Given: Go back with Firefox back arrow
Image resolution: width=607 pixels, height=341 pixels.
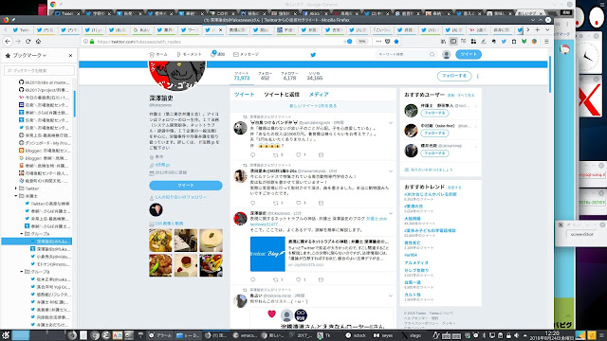Looking at the screenshot, I should click(8, 42).
